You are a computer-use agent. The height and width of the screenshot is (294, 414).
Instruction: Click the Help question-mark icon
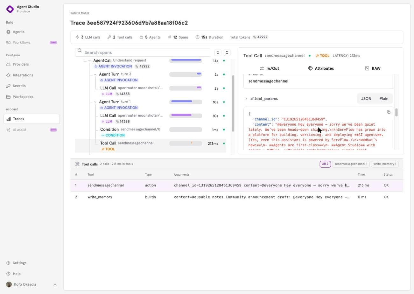(x=8, y=274)
